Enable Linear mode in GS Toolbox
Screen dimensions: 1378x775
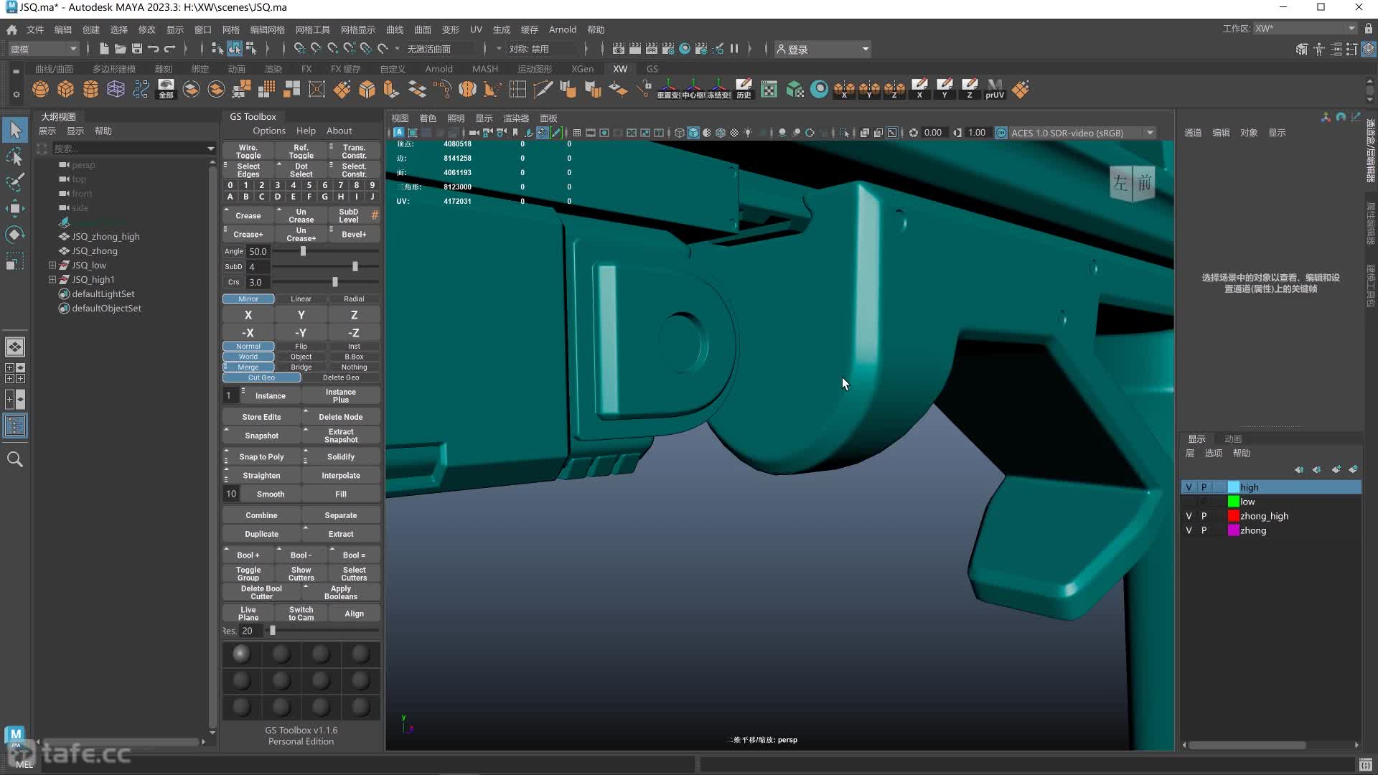click(x=301, y=299)
